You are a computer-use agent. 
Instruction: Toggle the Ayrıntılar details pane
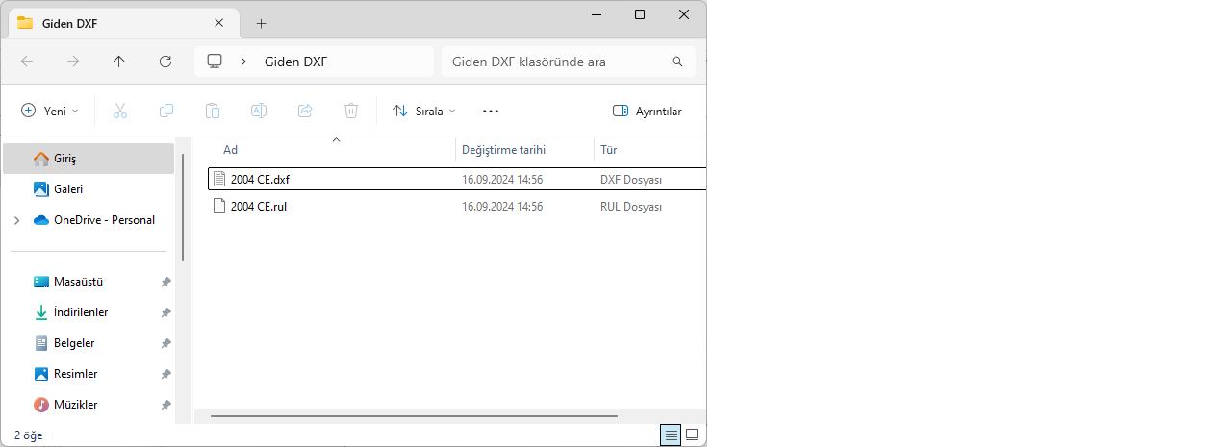tap(648, 111)
